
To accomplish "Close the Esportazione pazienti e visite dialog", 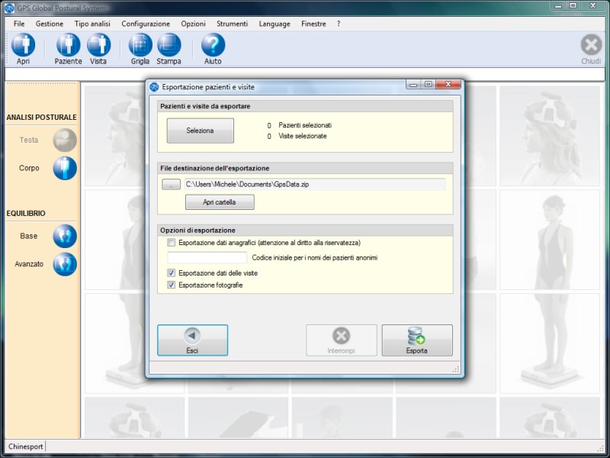I will click(x=448, y=85).
